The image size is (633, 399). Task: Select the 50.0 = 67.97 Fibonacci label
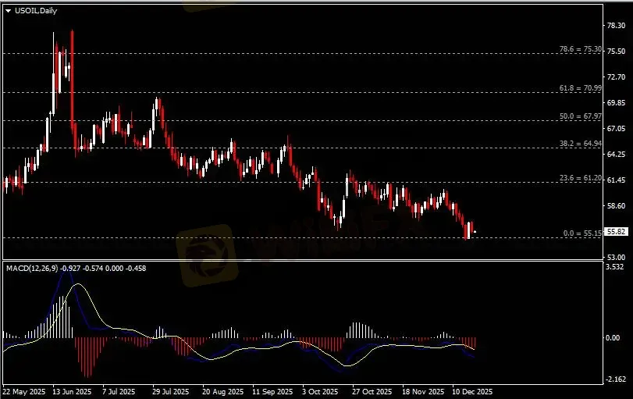580,116
